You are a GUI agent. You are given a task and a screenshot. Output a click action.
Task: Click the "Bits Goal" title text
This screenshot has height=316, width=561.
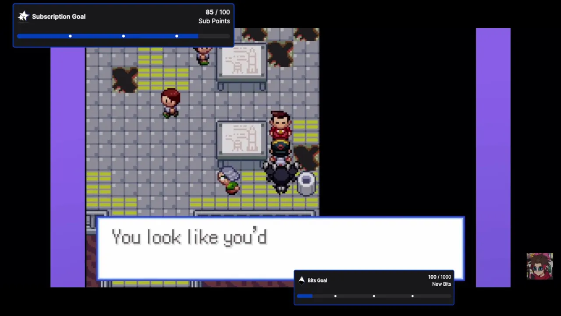[x=317, y=280]
